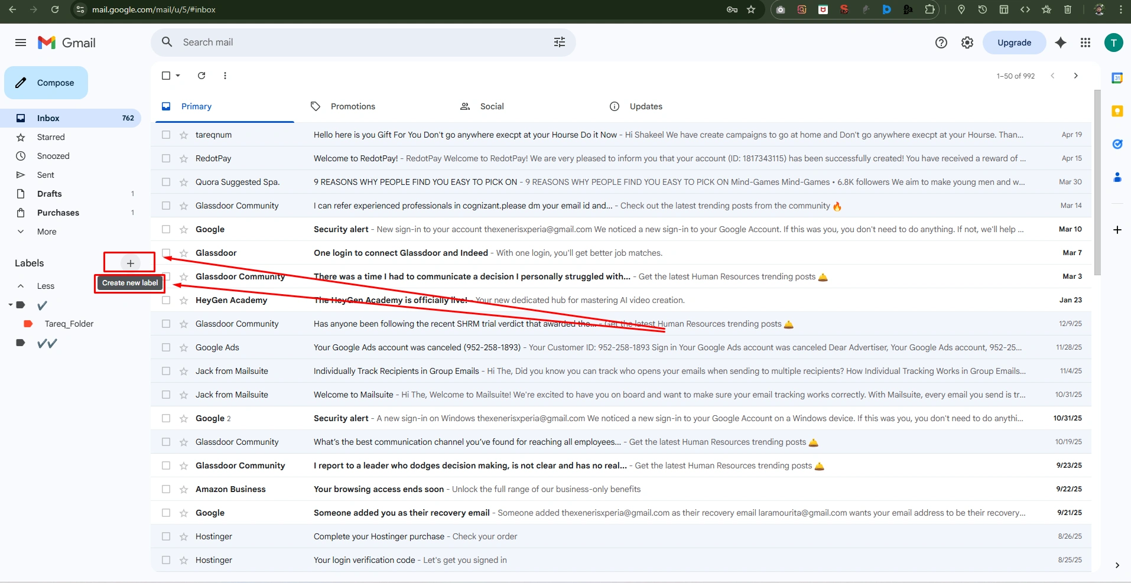
Task: Select the tareqnum email checkbox
Action: pyautogui.click(x=166, y=135)
